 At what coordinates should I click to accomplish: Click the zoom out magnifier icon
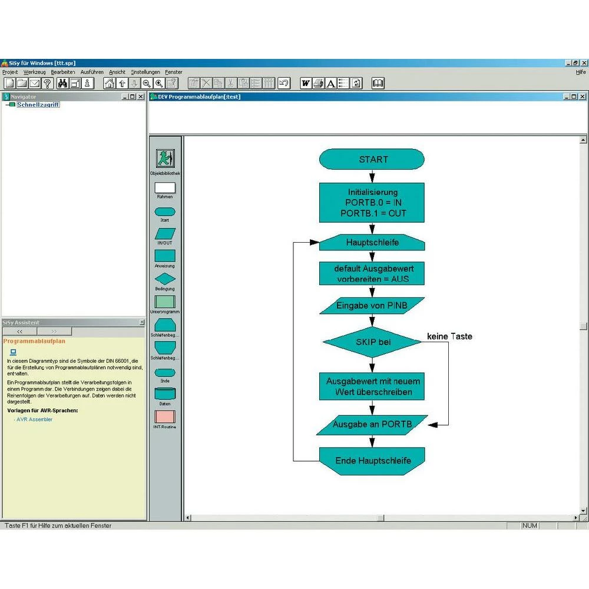146,83
